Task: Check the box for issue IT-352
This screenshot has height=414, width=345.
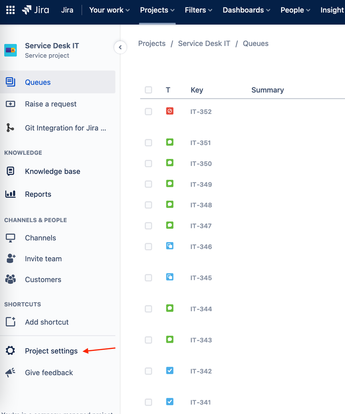Action: pyautogui.click(x=148, y=111)
